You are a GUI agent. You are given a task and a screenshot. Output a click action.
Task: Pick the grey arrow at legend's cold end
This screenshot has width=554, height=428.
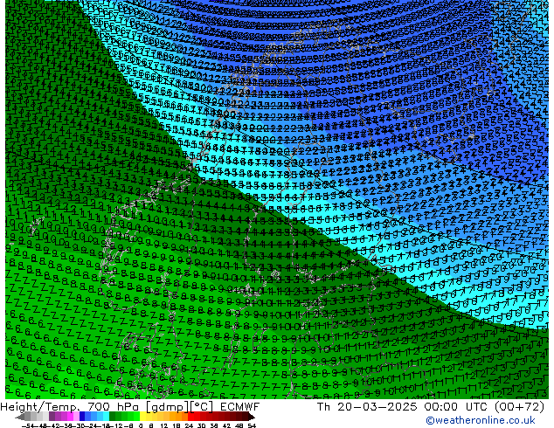pyautogui.click(x=20, y=417)
